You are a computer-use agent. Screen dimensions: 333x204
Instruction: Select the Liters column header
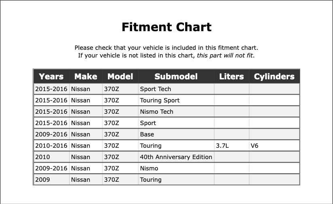click(x=232, y=76)
